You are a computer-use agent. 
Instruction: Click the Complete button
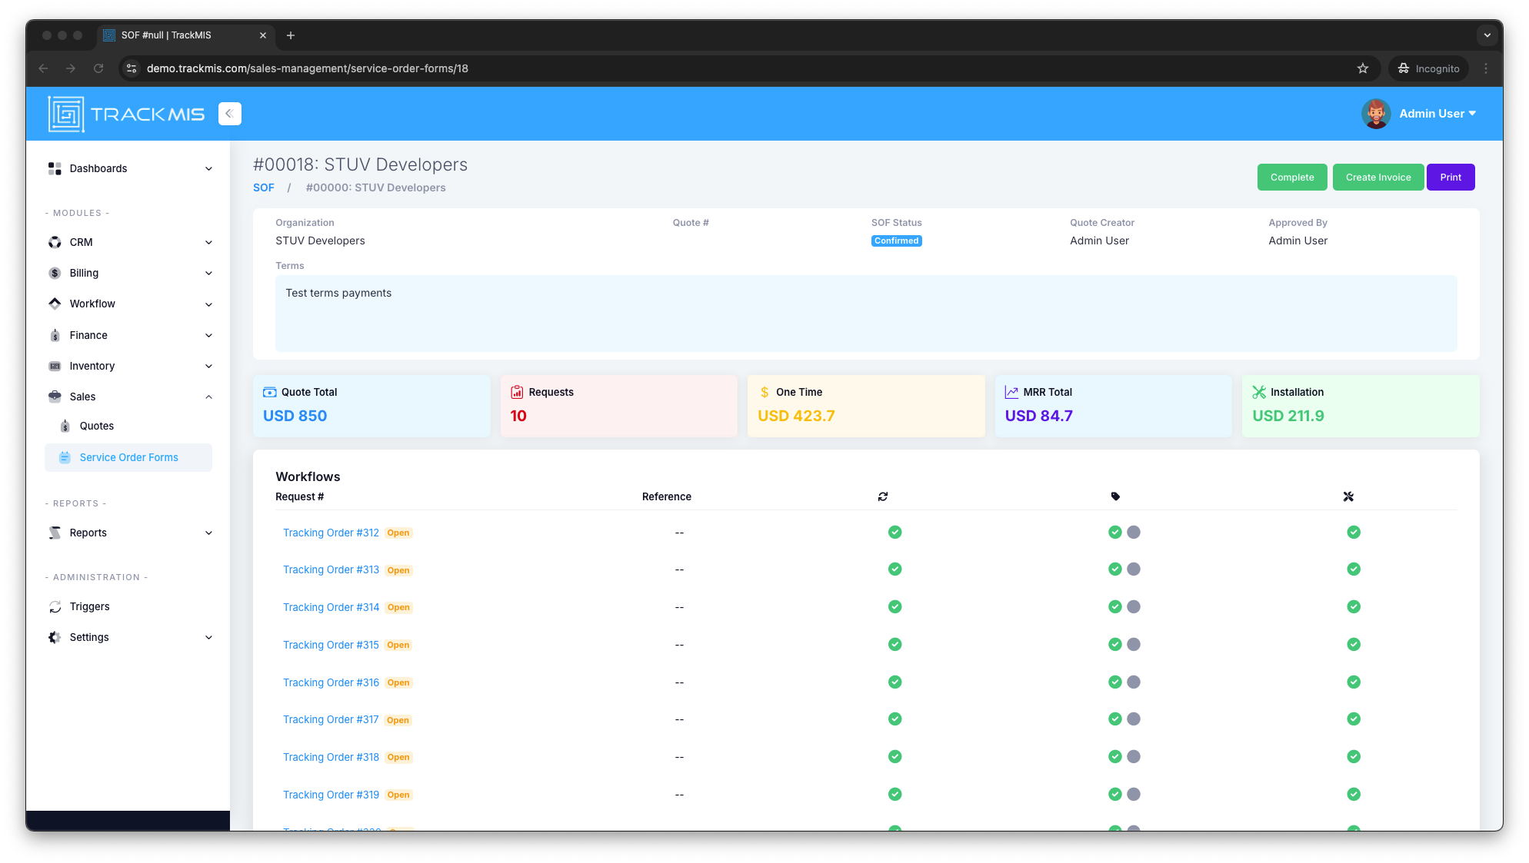point(1292,177)
